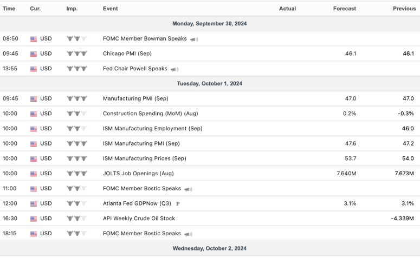
Task: Click the Imp. column header
Action: (x=72, y=9)
